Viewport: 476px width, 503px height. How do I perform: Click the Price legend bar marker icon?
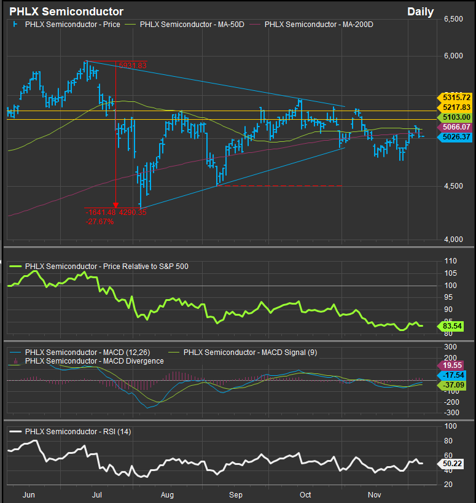(15, 24)
